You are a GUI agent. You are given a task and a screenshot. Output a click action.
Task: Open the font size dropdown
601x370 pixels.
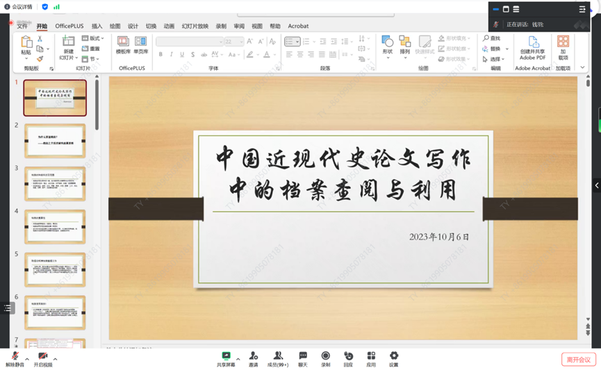[x=241, y=42]
